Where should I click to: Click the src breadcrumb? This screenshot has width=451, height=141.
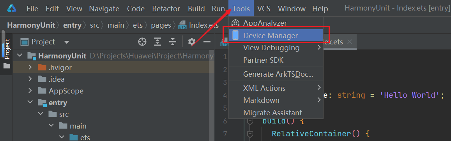click(95, 25)
